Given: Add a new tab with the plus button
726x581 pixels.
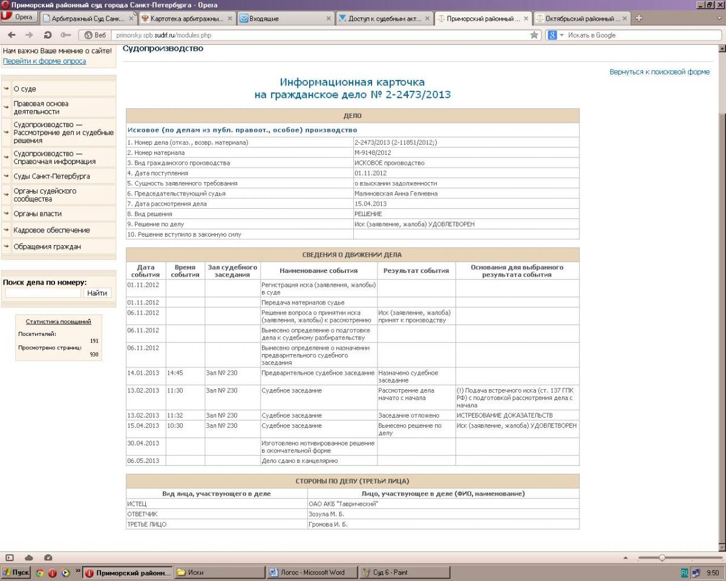Looking at the screenshot, I should pos(638,18).
